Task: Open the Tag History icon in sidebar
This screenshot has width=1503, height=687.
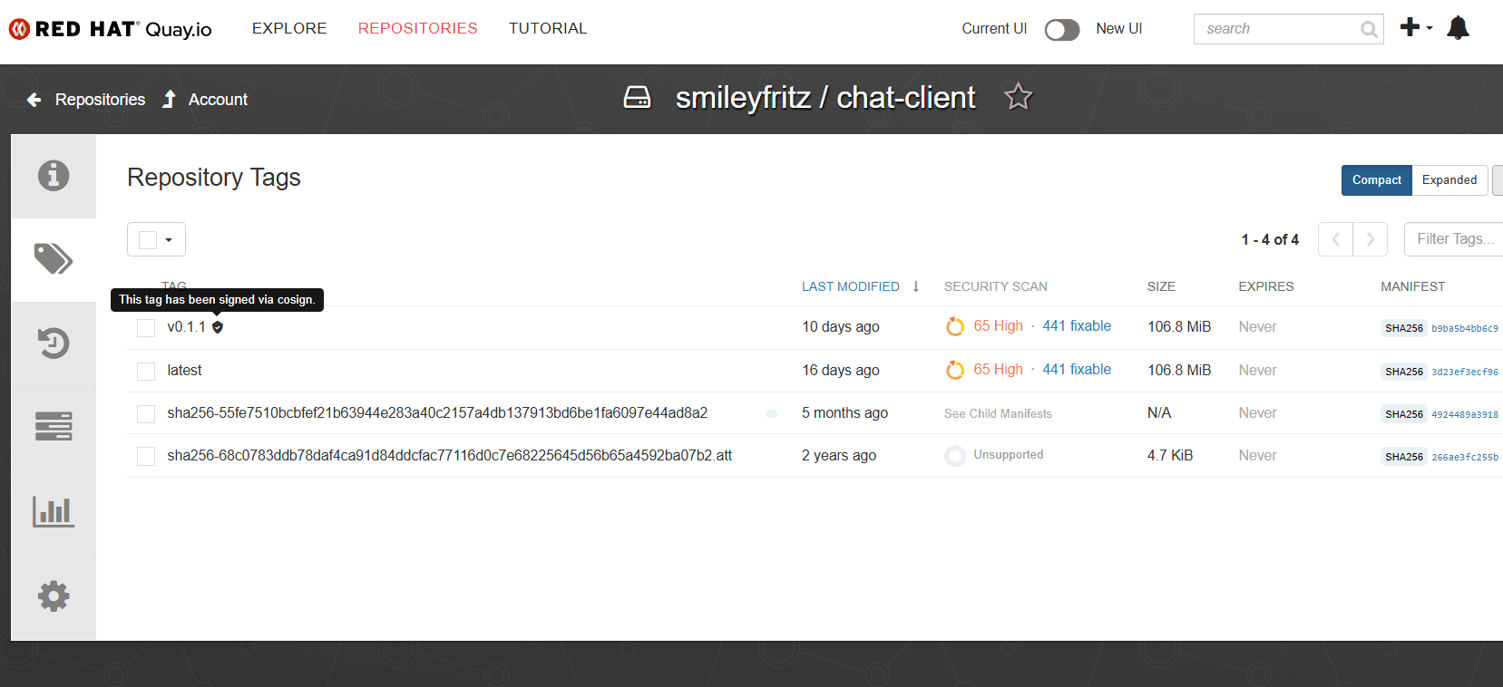Action: (x=54, y=343)
